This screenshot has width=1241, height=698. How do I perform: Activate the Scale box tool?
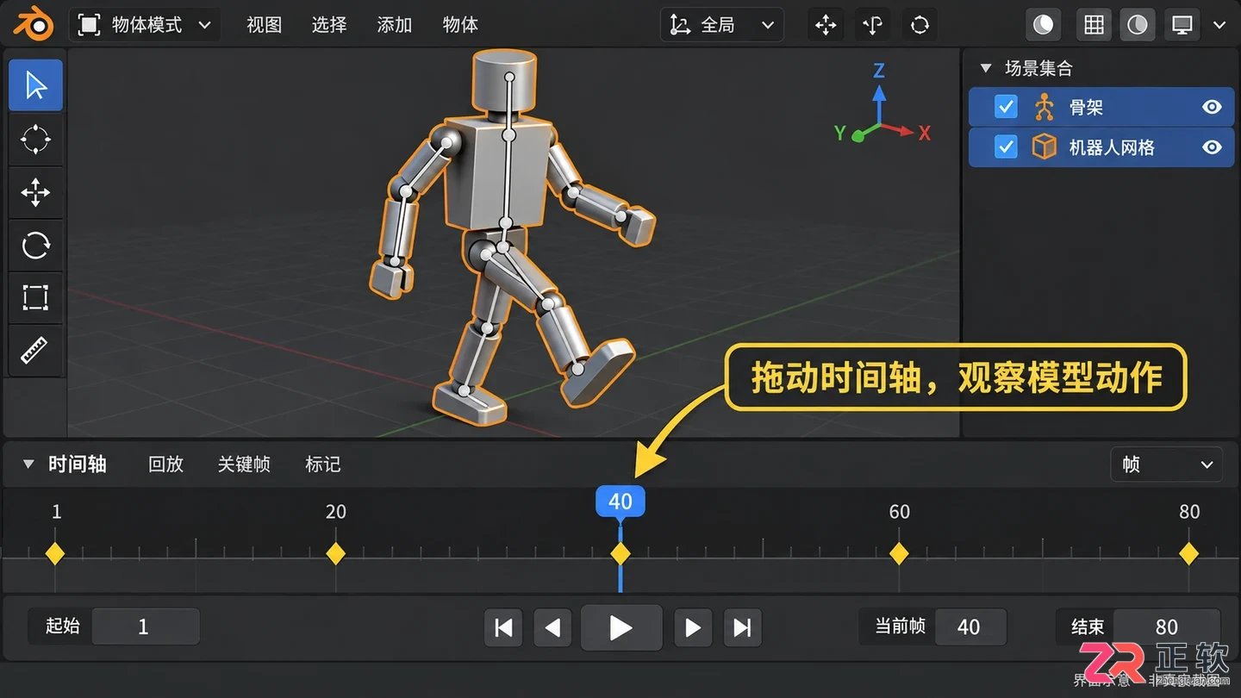[35, 298]
